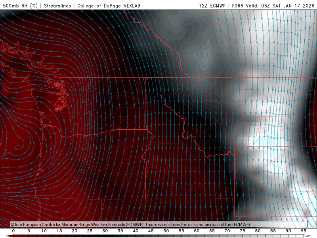The width and height of the screenshot is (317, 238).
Task: Click the '85' label on the RH scale
Action: click(x=273, y=231)
